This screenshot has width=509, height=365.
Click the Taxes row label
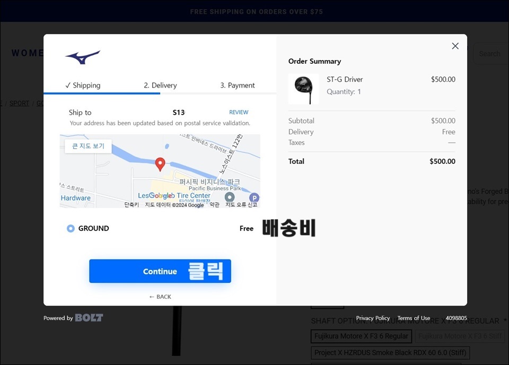(296, 143)
